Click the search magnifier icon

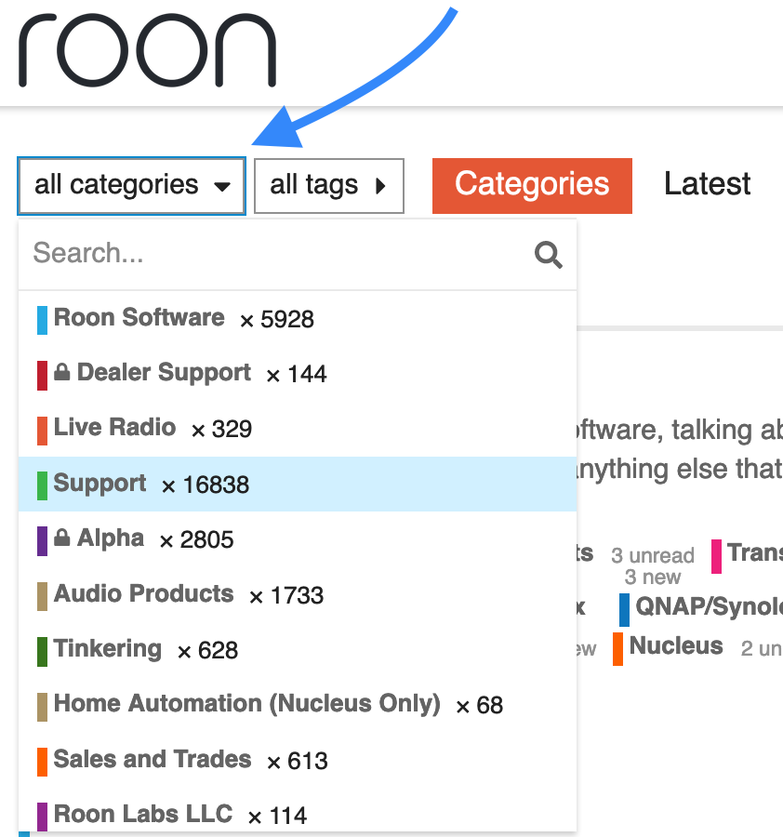pyautogui.click(x=548, y=255)
